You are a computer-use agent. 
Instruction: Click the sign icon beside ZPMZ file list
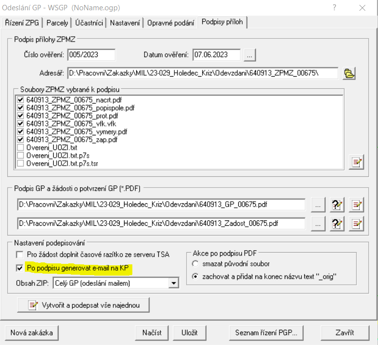357,162
